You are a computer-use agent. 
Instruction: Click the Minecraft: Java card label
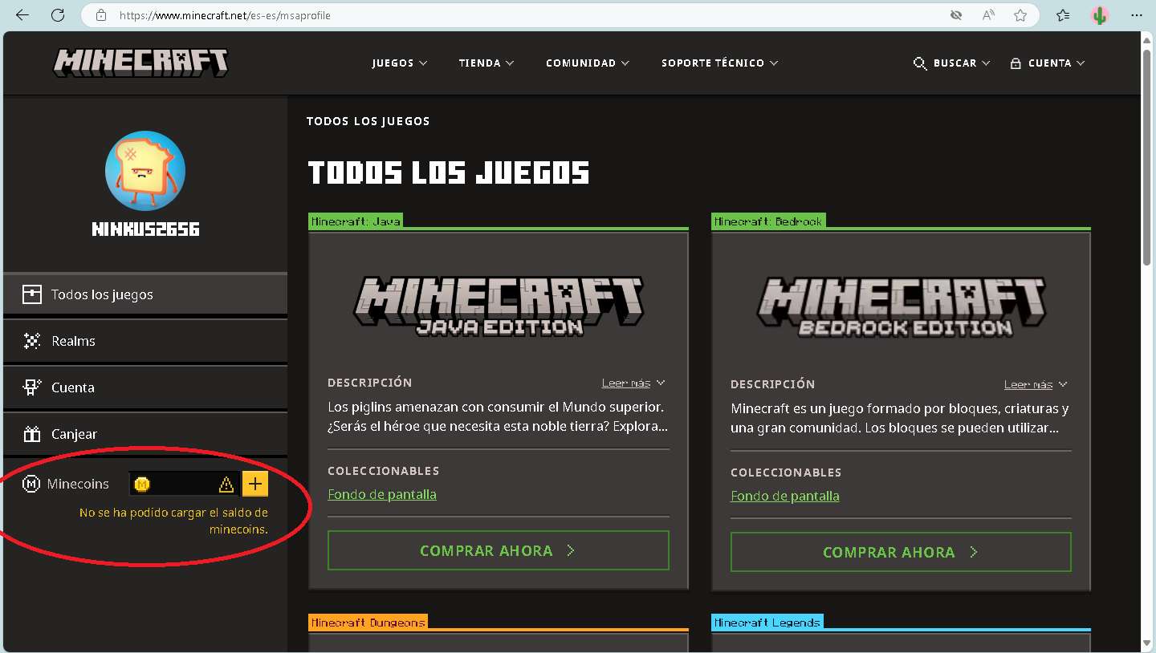[x=356, y=221]
